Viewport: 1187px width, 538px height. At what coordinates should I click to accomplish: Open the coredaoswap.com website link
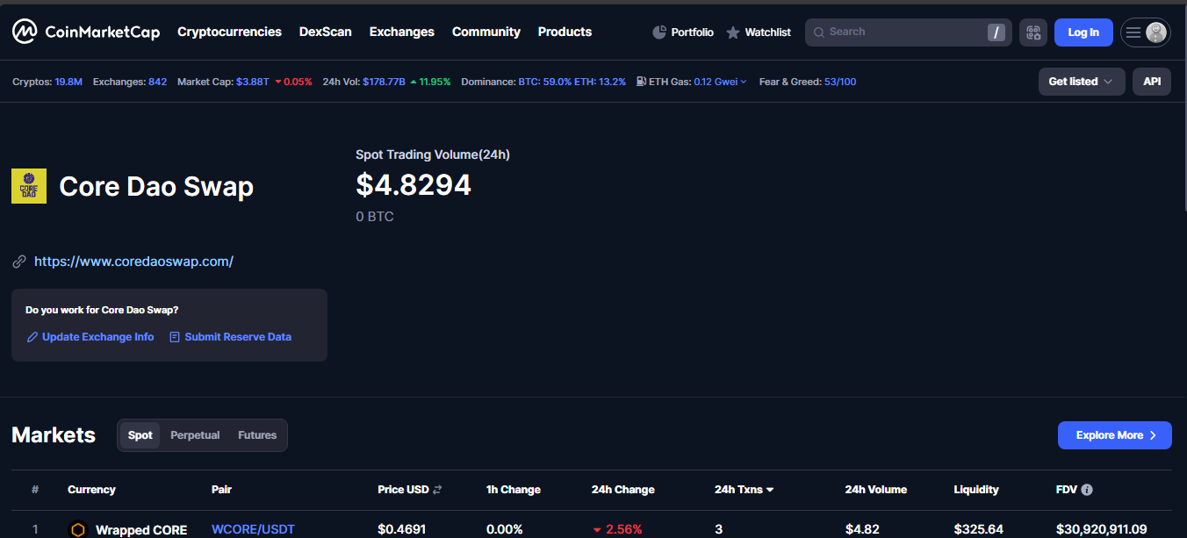133,262
